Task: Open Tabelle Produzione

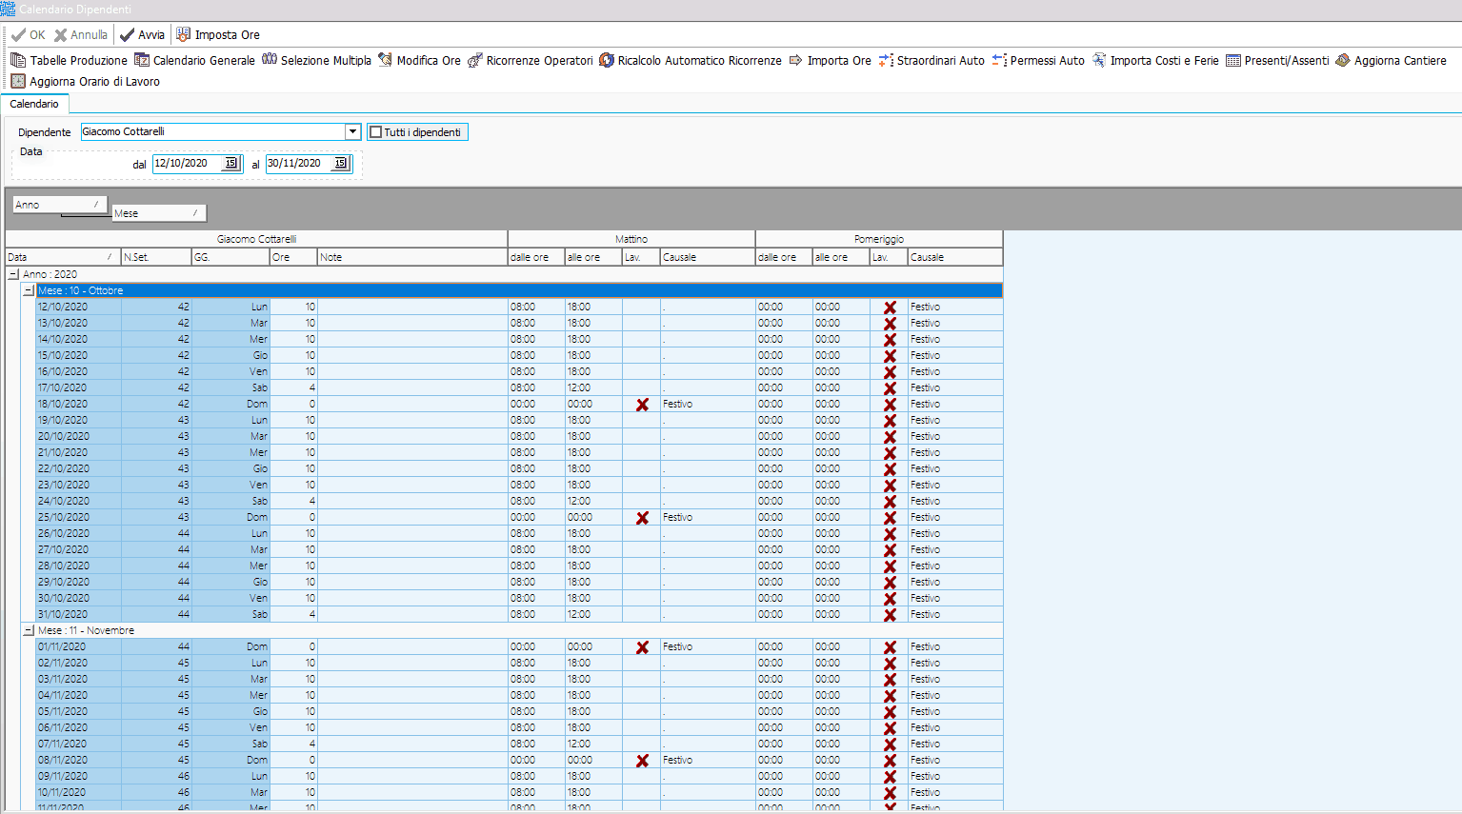Action: pyautogui.click(x=69, y=60)
